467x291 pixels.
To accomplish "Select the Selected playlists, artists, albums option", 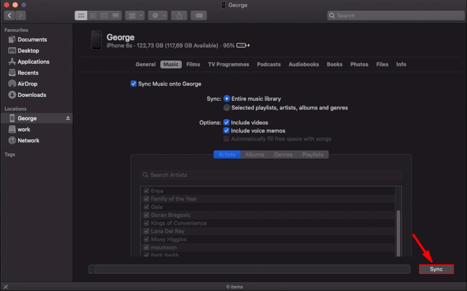I will pyautogui.click(x=227, y=108).
